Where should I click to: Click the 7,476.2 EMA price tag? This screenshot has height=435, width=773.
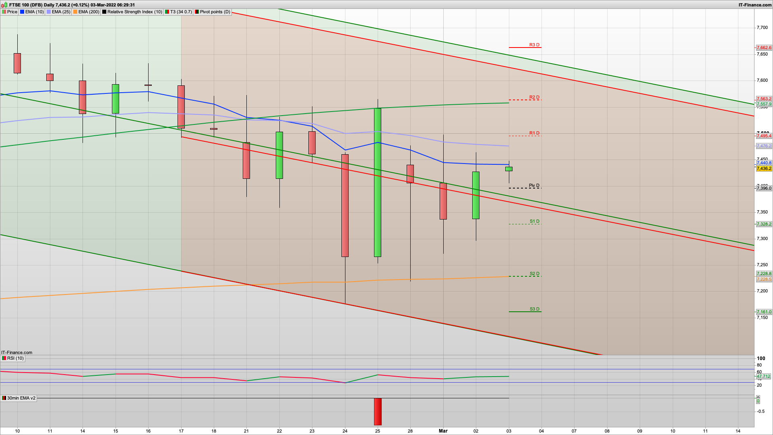[764, 146]
